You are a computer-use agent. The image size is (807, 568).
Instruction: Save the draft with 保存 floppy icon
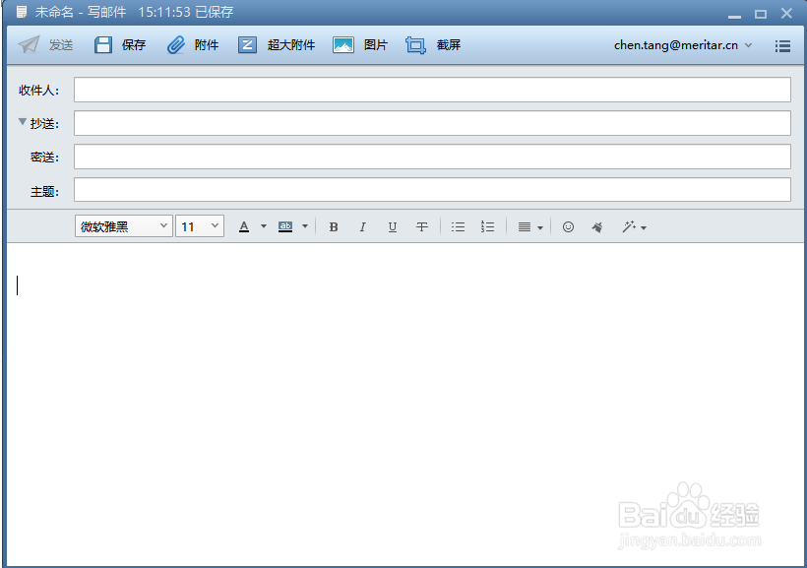coord(103,45)
